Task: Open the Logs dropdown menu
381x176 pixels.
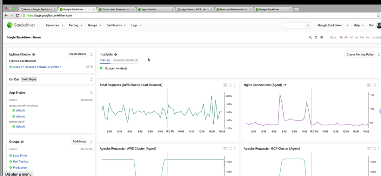Action: (x=137, y=25)
